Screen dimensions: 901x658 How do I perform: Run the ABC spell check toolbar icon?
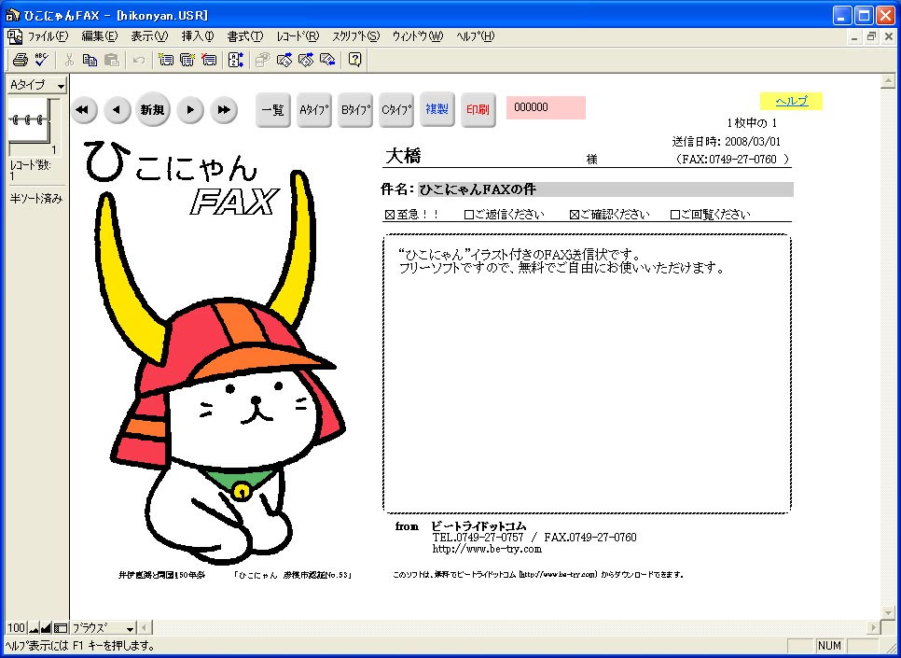click(41, 60)
